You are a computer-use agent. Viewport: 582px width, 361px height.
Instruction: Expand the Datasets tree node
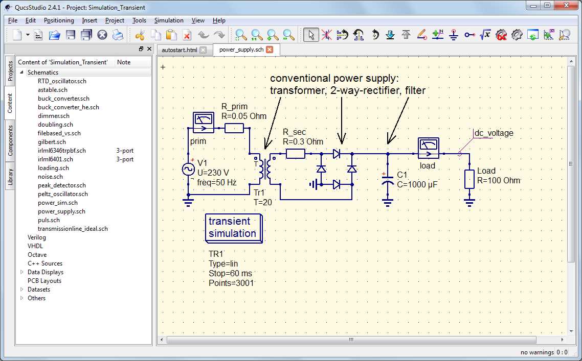[21, 290]
